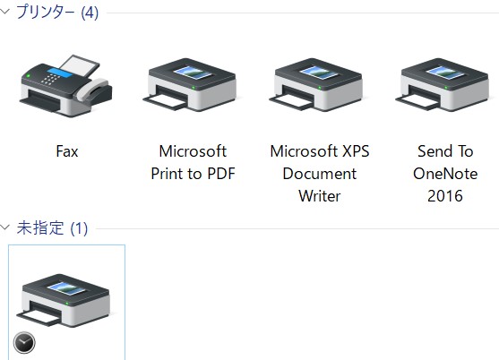The width and height of the screenshot is (499, 360).
Task: Click the photo on XPS Document Writer icon
Action: (x=319, y=73)
